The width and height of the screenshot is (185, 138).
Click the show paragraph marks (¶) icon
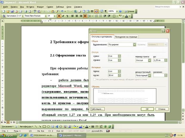click(x=105, y=11)
